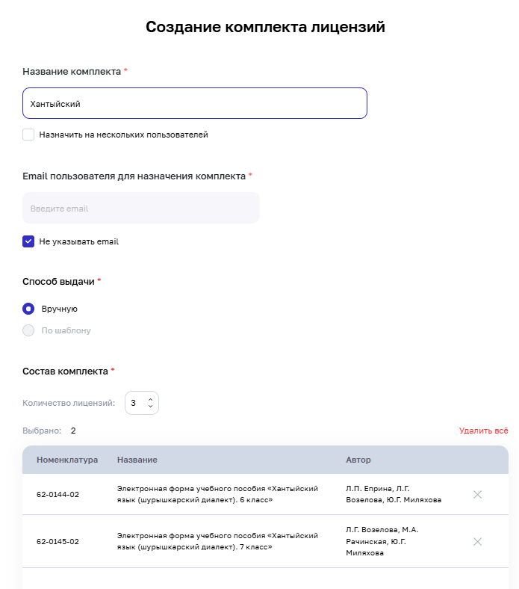Select the 62-0145-02 nomenclature cell
This screenshot has height=589, width=519.
coord(58,542)
